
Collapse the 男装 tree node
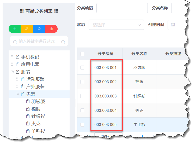click(x=17, y=94)
